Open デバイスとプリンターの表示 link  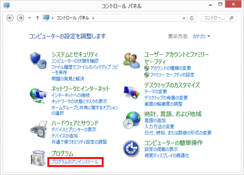(74, 129)
